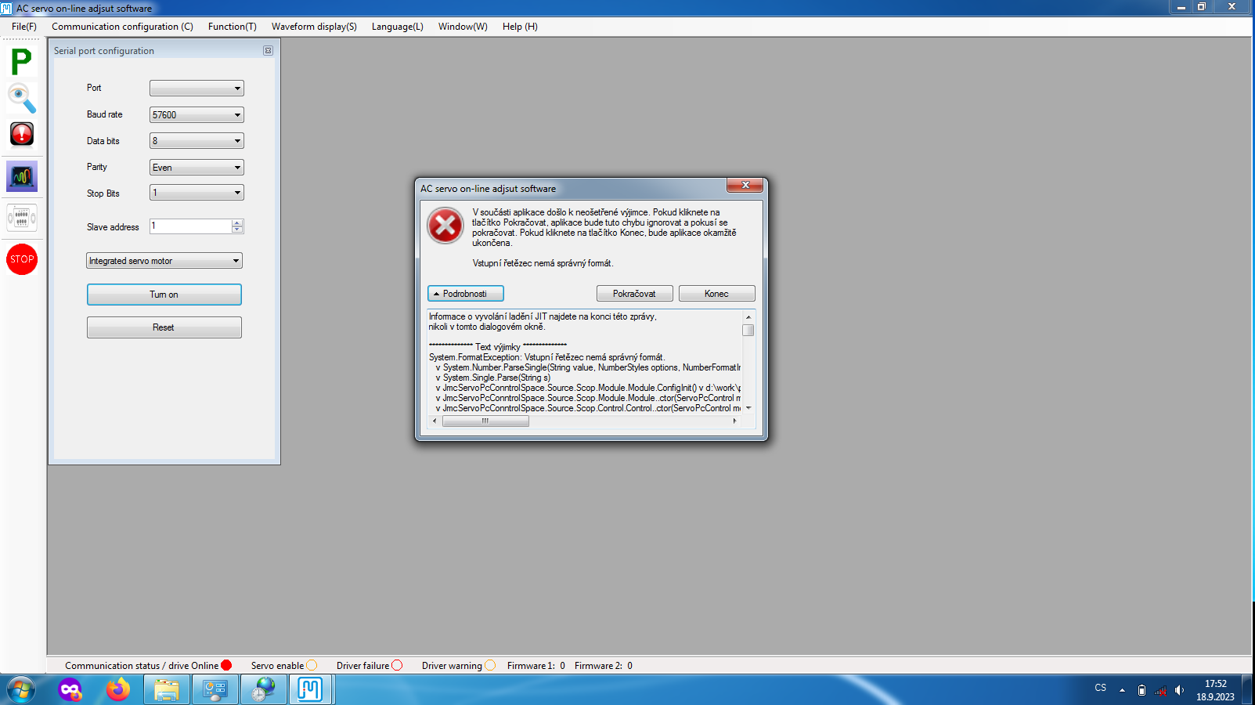Open the waveform display sidebar icon
Viewport: 1255px width, 705px height.
(x=22, y=176)
